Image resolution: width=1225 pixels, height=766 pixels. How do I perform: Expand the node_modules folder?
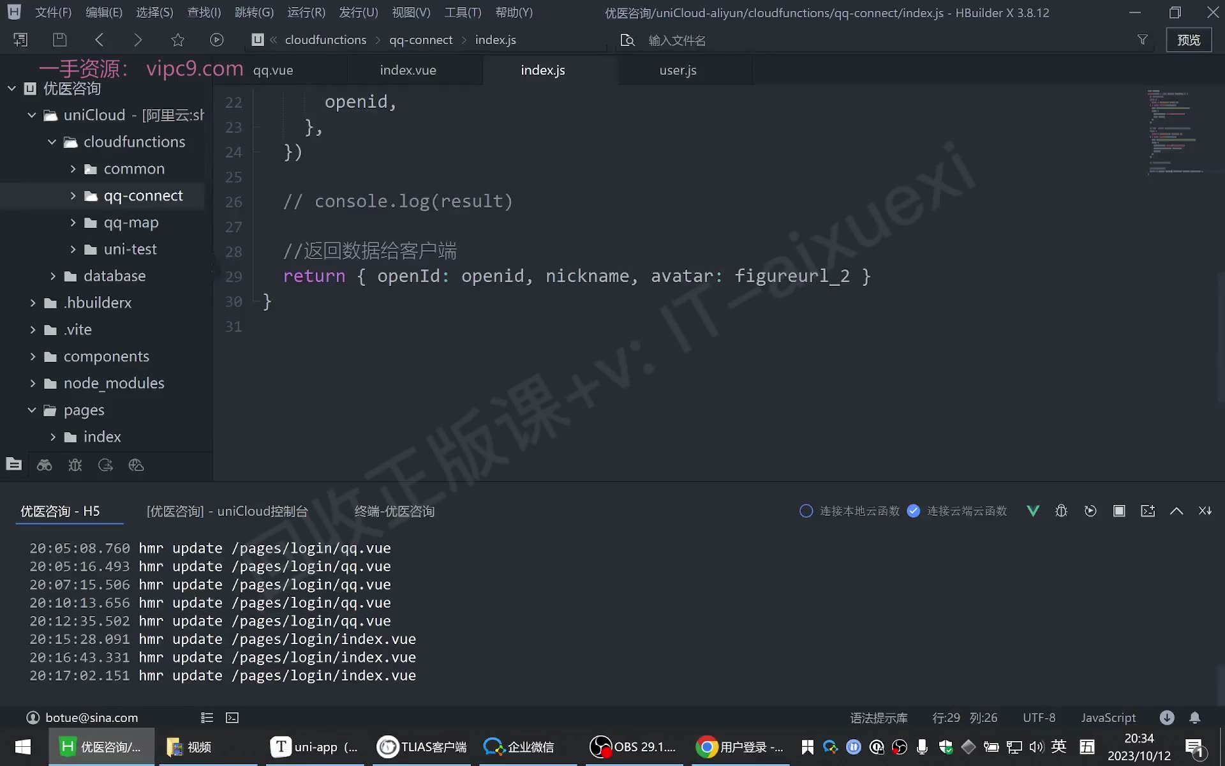click(32, 383)
